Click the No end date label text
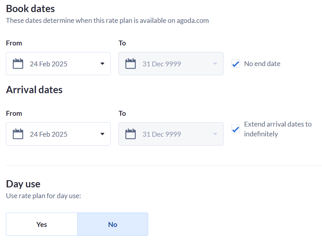 click(262, 64)
